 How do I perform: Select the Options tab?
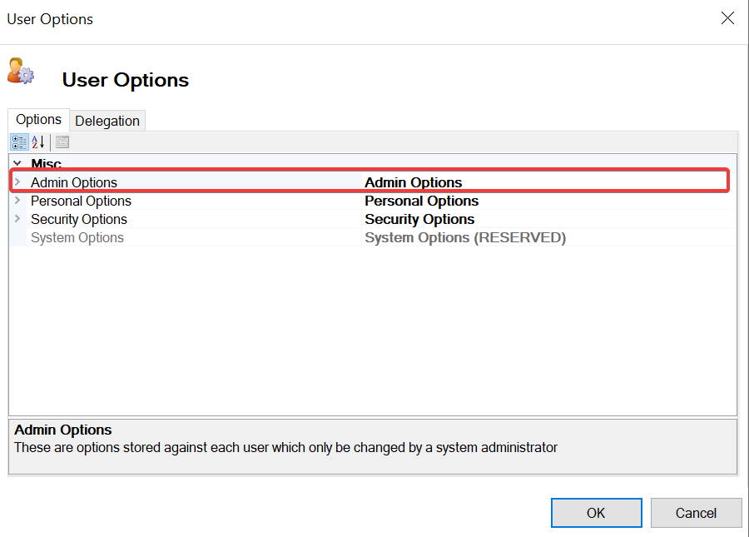pyautogui.click(x=39, y=120)
